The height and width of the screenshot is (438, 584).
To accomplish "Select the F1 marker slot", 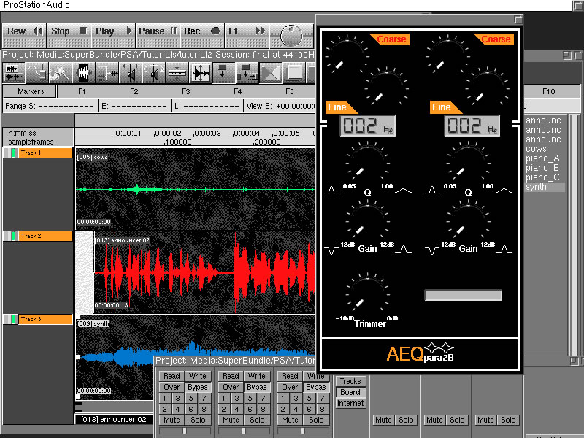I will click(x=82, y=91).
